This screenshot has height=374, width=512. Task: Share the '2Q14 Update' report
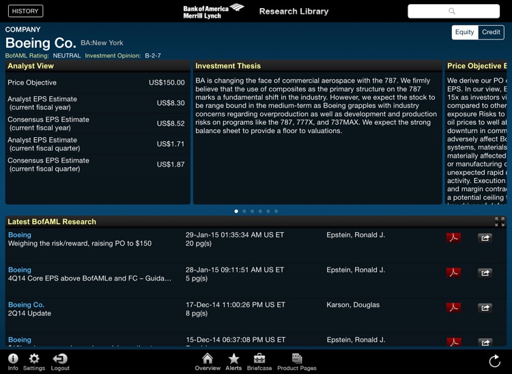click(485, 308)
